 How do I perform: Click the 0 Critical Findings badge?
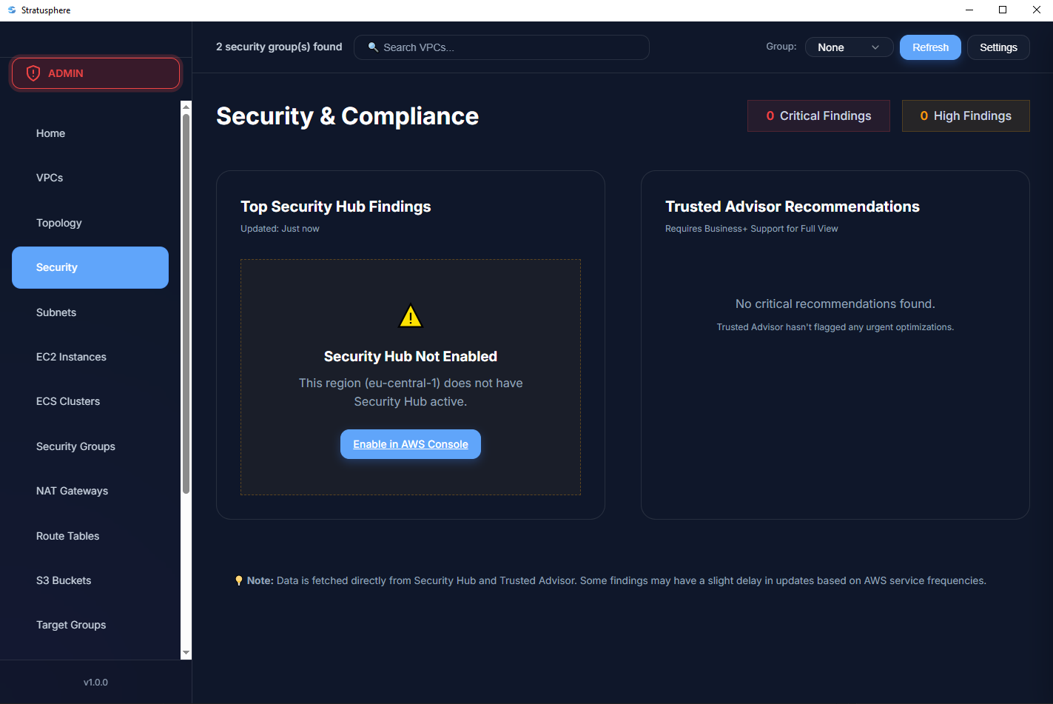[818, 115]
